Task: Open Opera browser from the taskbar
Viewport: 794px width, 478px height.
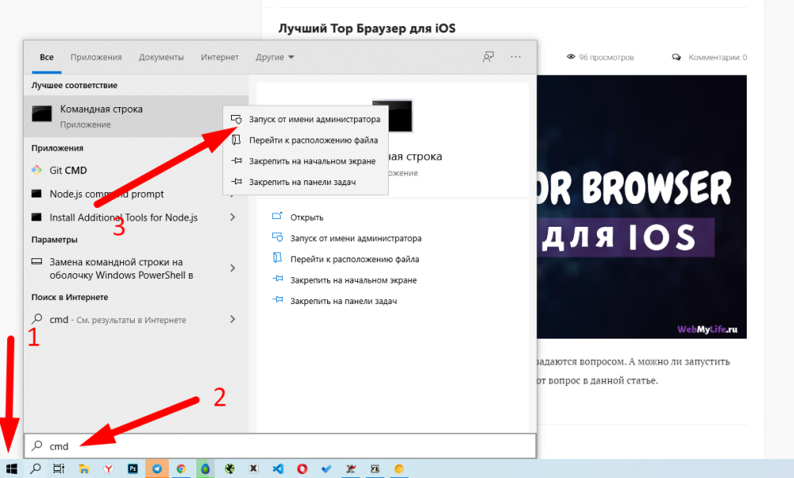Action: 302,469
